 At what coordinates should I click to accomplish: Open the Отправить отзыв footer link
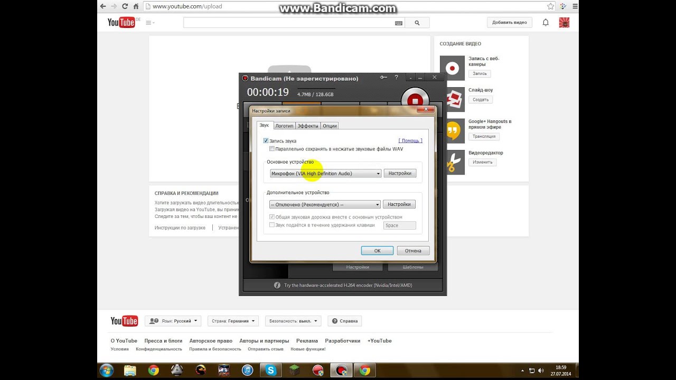coord(266,349)
